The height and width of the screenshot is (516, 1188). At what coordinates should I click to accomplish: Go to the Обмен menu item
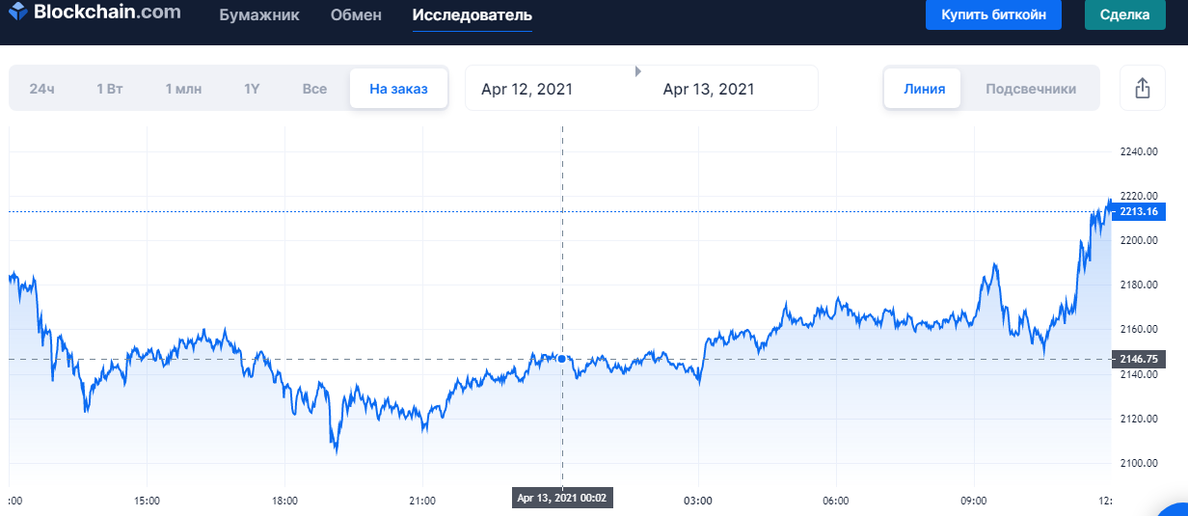(x=356, y=15)
